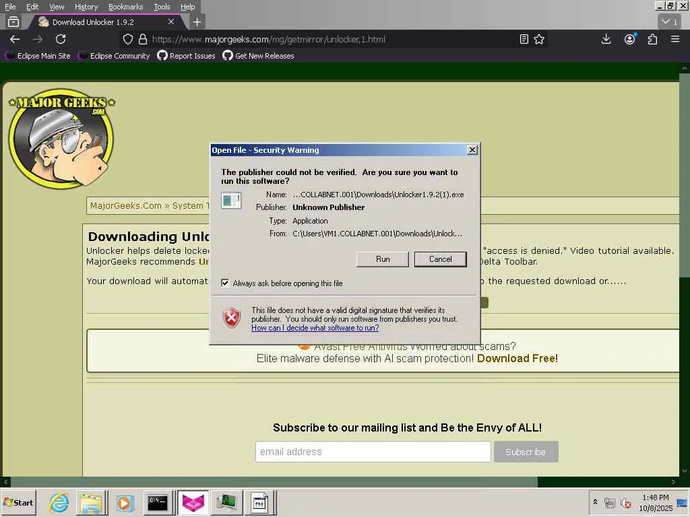Open the History menu
The width and height of the screenshot is (690, 517).
tap(86, 7)
